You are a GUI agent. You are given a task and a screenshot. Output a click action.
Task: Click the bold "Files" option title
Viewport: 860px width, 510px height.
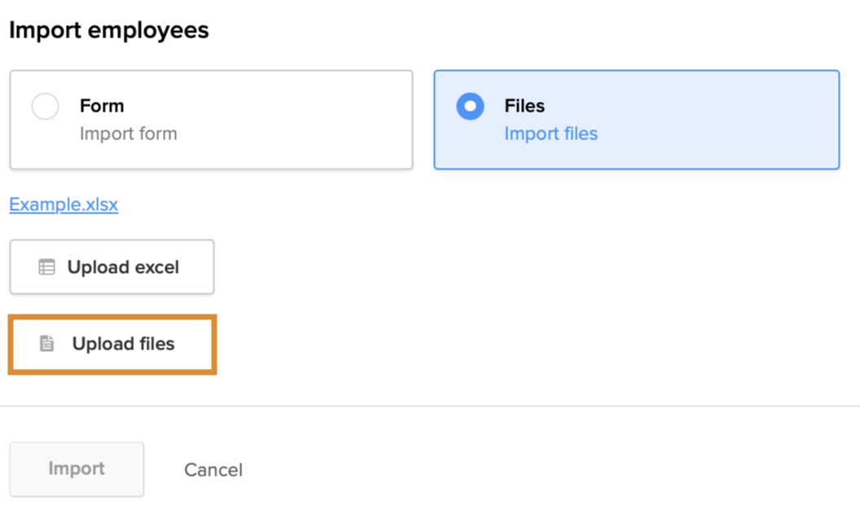click(x=524, y=106)
